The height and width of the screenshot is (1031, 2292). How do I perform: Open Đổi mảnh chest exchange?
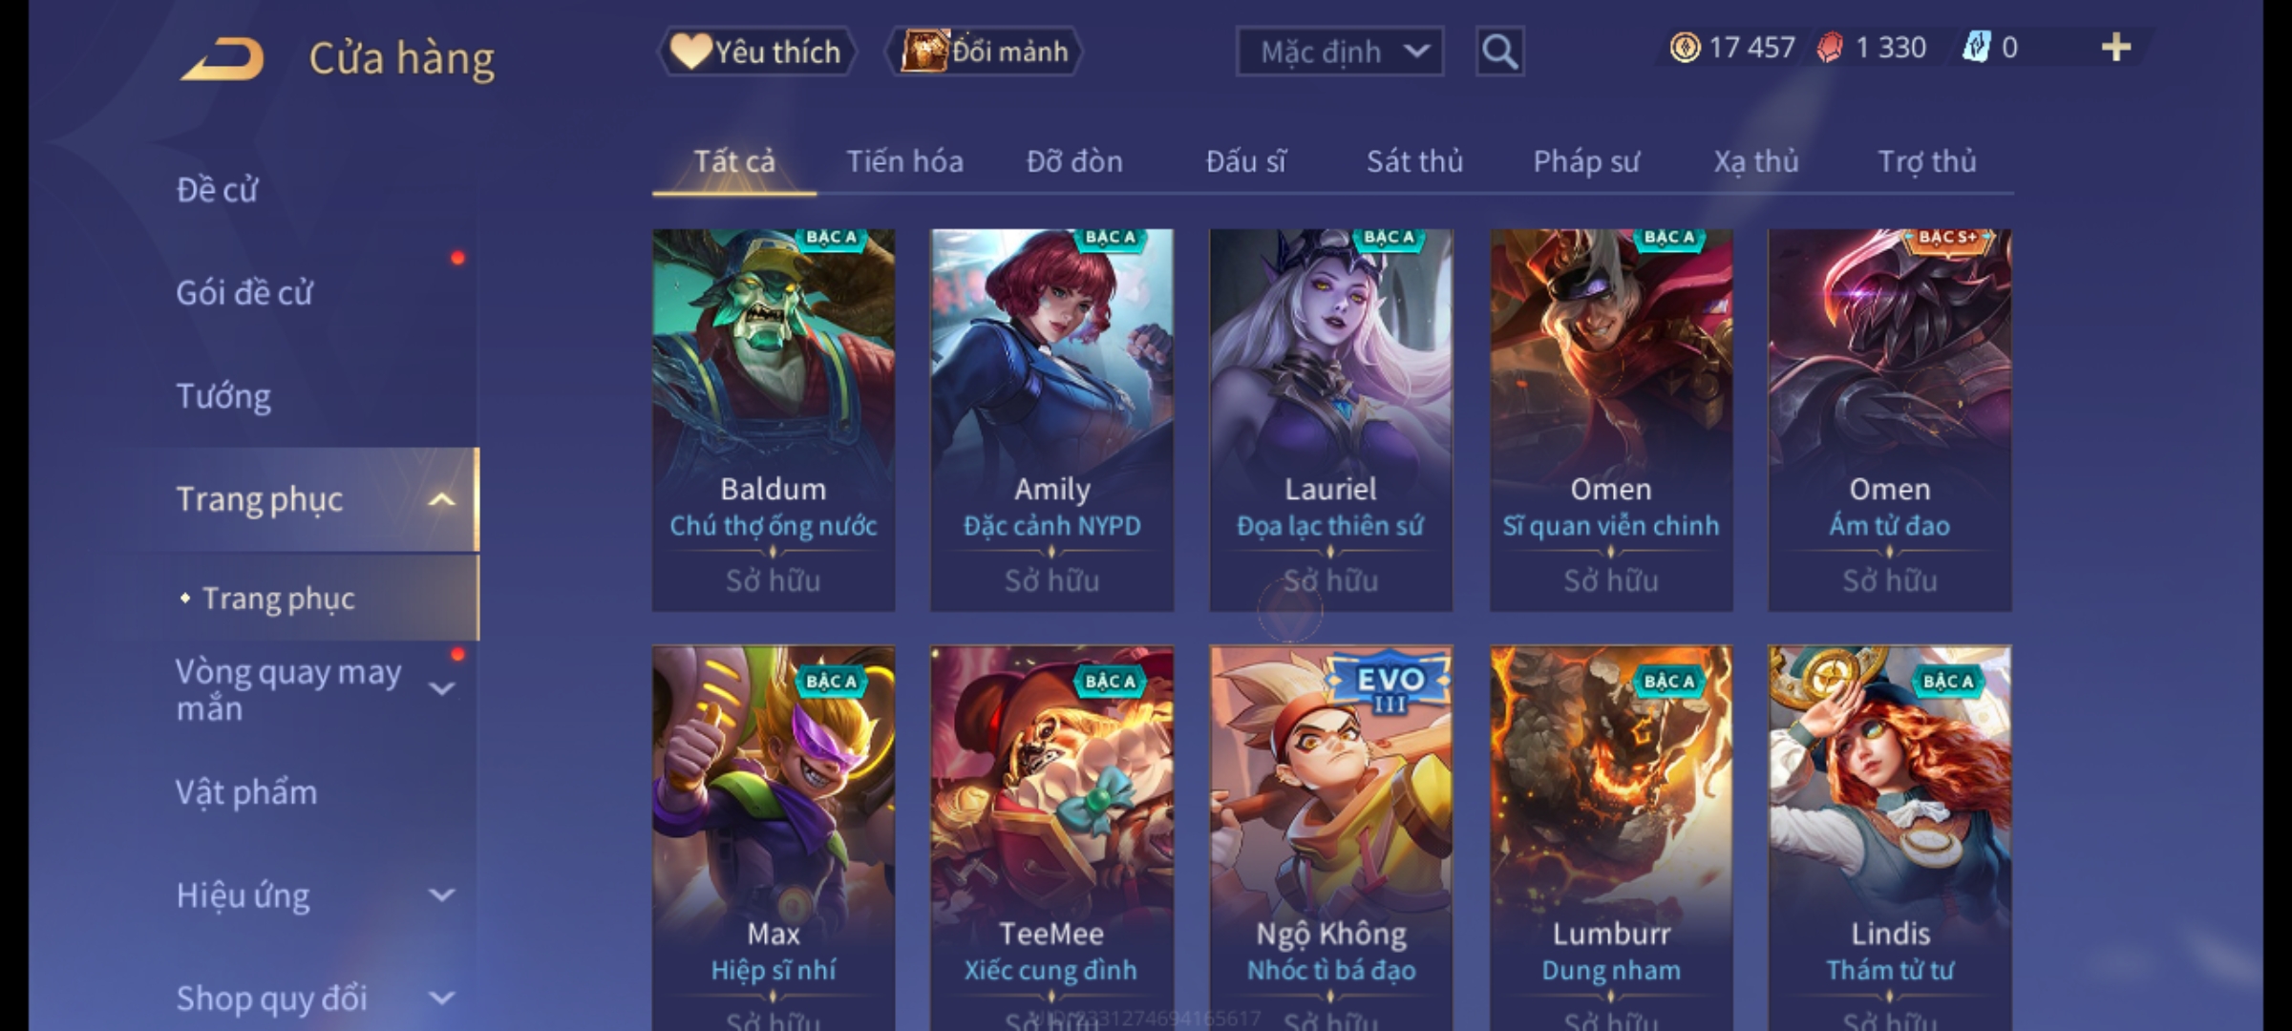pos(984,52)
